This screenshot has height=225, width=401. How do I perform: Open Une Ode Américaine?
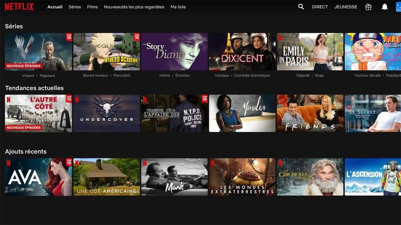tap(107, 177)
